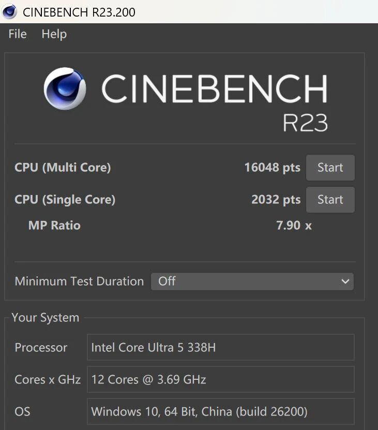Click the CINEBENCH R23.200 window title text

tap(79, 11)
